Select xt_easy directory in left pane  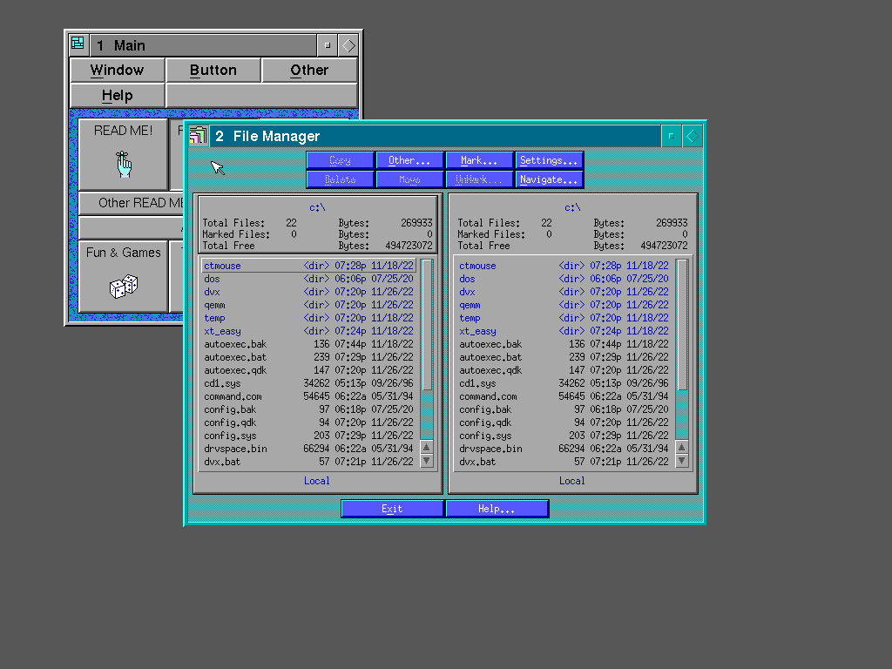(309, 331)
